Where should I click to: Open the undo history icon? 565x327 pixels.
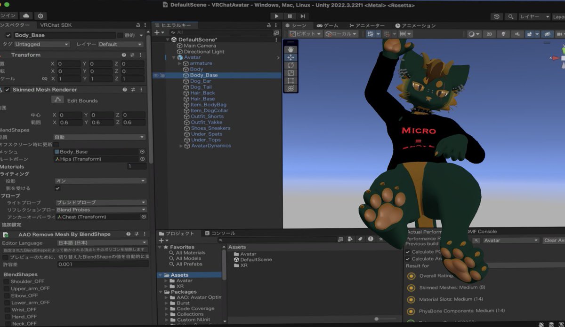pyautogui.click(x=497, y=16)
